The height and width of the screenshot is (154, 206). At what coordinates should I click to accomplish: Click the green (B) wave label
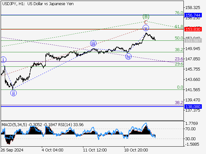(x=146, y=16)
